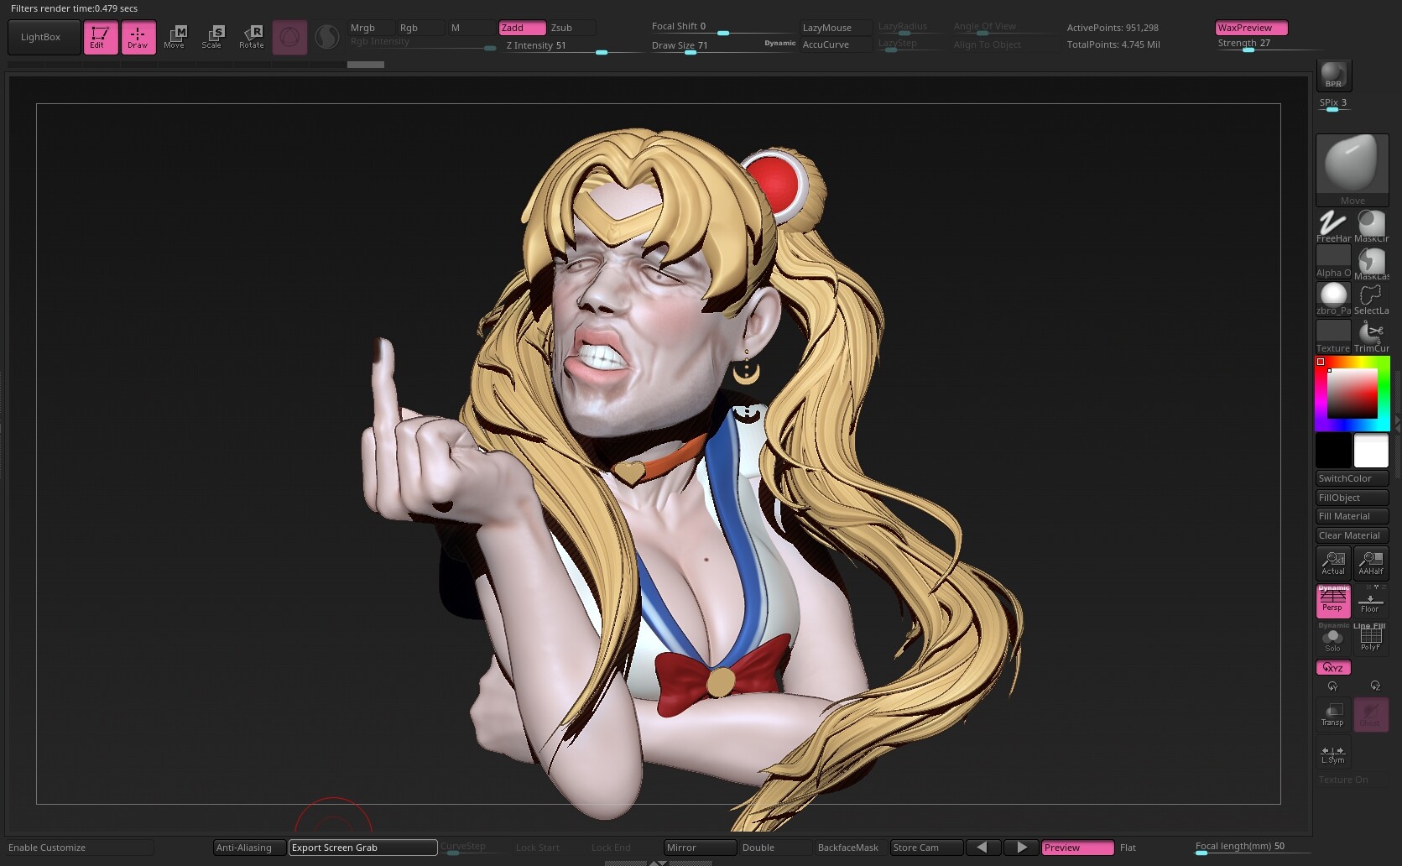Click the SwitchColor button
This screenshot has height=866, width=1402.
[1352, 478]
